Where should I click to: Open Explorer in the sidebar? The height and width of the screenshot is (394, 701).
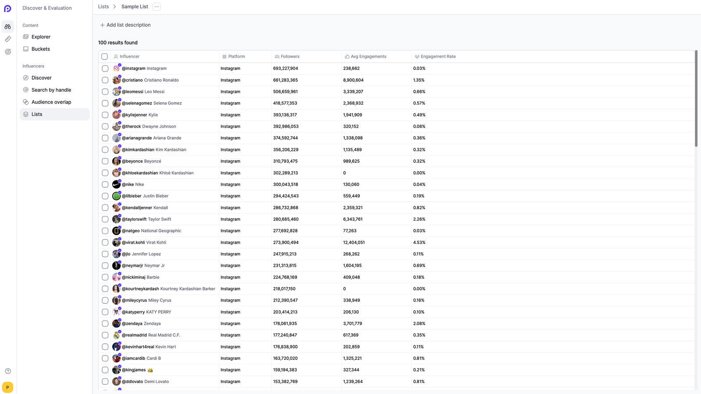[41, 37]
